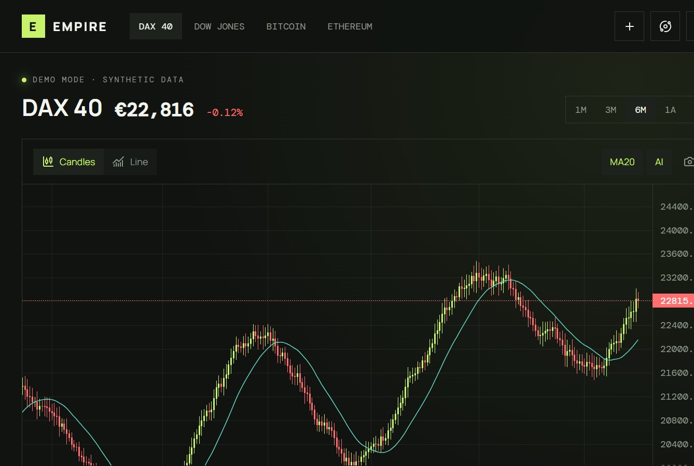Image resolution: width=694 pixels, height=466 pixels.
Task: Add a new market with the plus button
Action: (x=629, y=26)
